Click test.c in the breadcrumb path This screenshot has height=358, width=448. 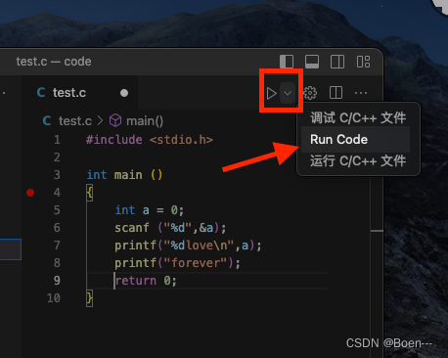pyautogui.click(x=75, y=121)
